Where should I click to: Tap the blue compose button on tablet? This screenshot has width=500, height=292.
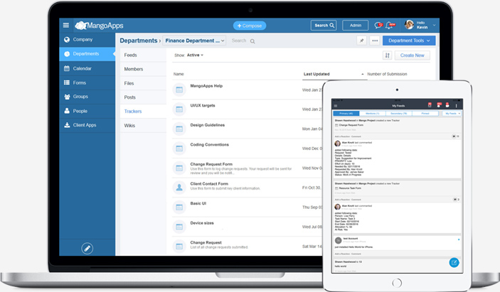pos(454,262)
